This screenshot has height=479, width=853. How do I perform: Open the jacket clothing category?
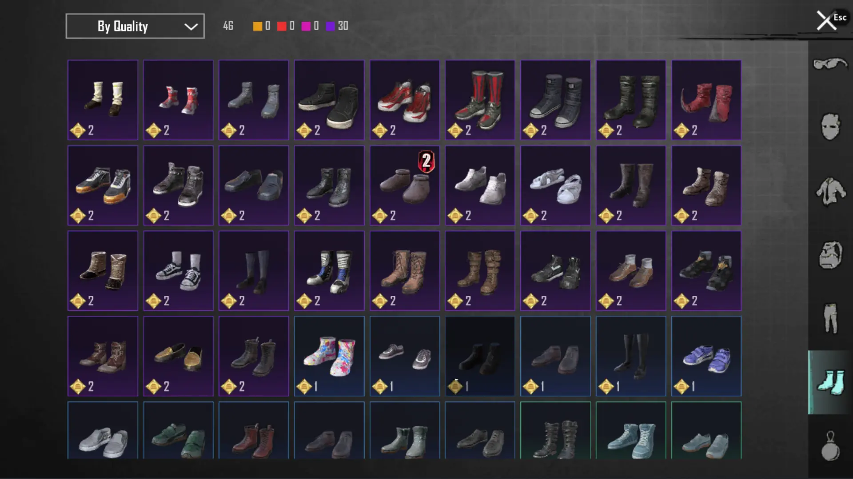tap(830, 191)
